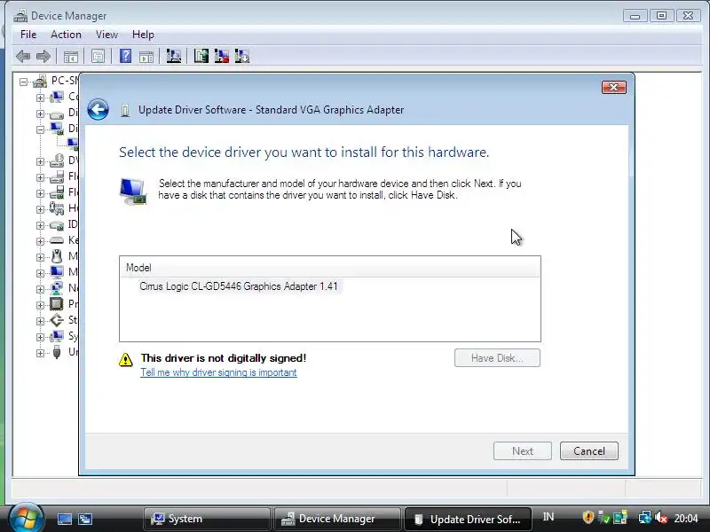Open the View menu
The width and height of the screenshot is (710, 532).
(x=106, y=35)
